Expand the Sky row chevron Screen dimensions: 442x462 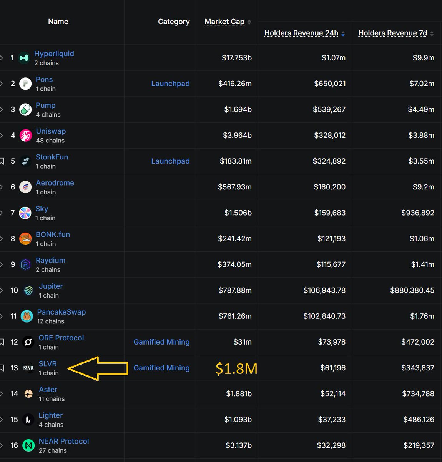[x=2, y=213]
